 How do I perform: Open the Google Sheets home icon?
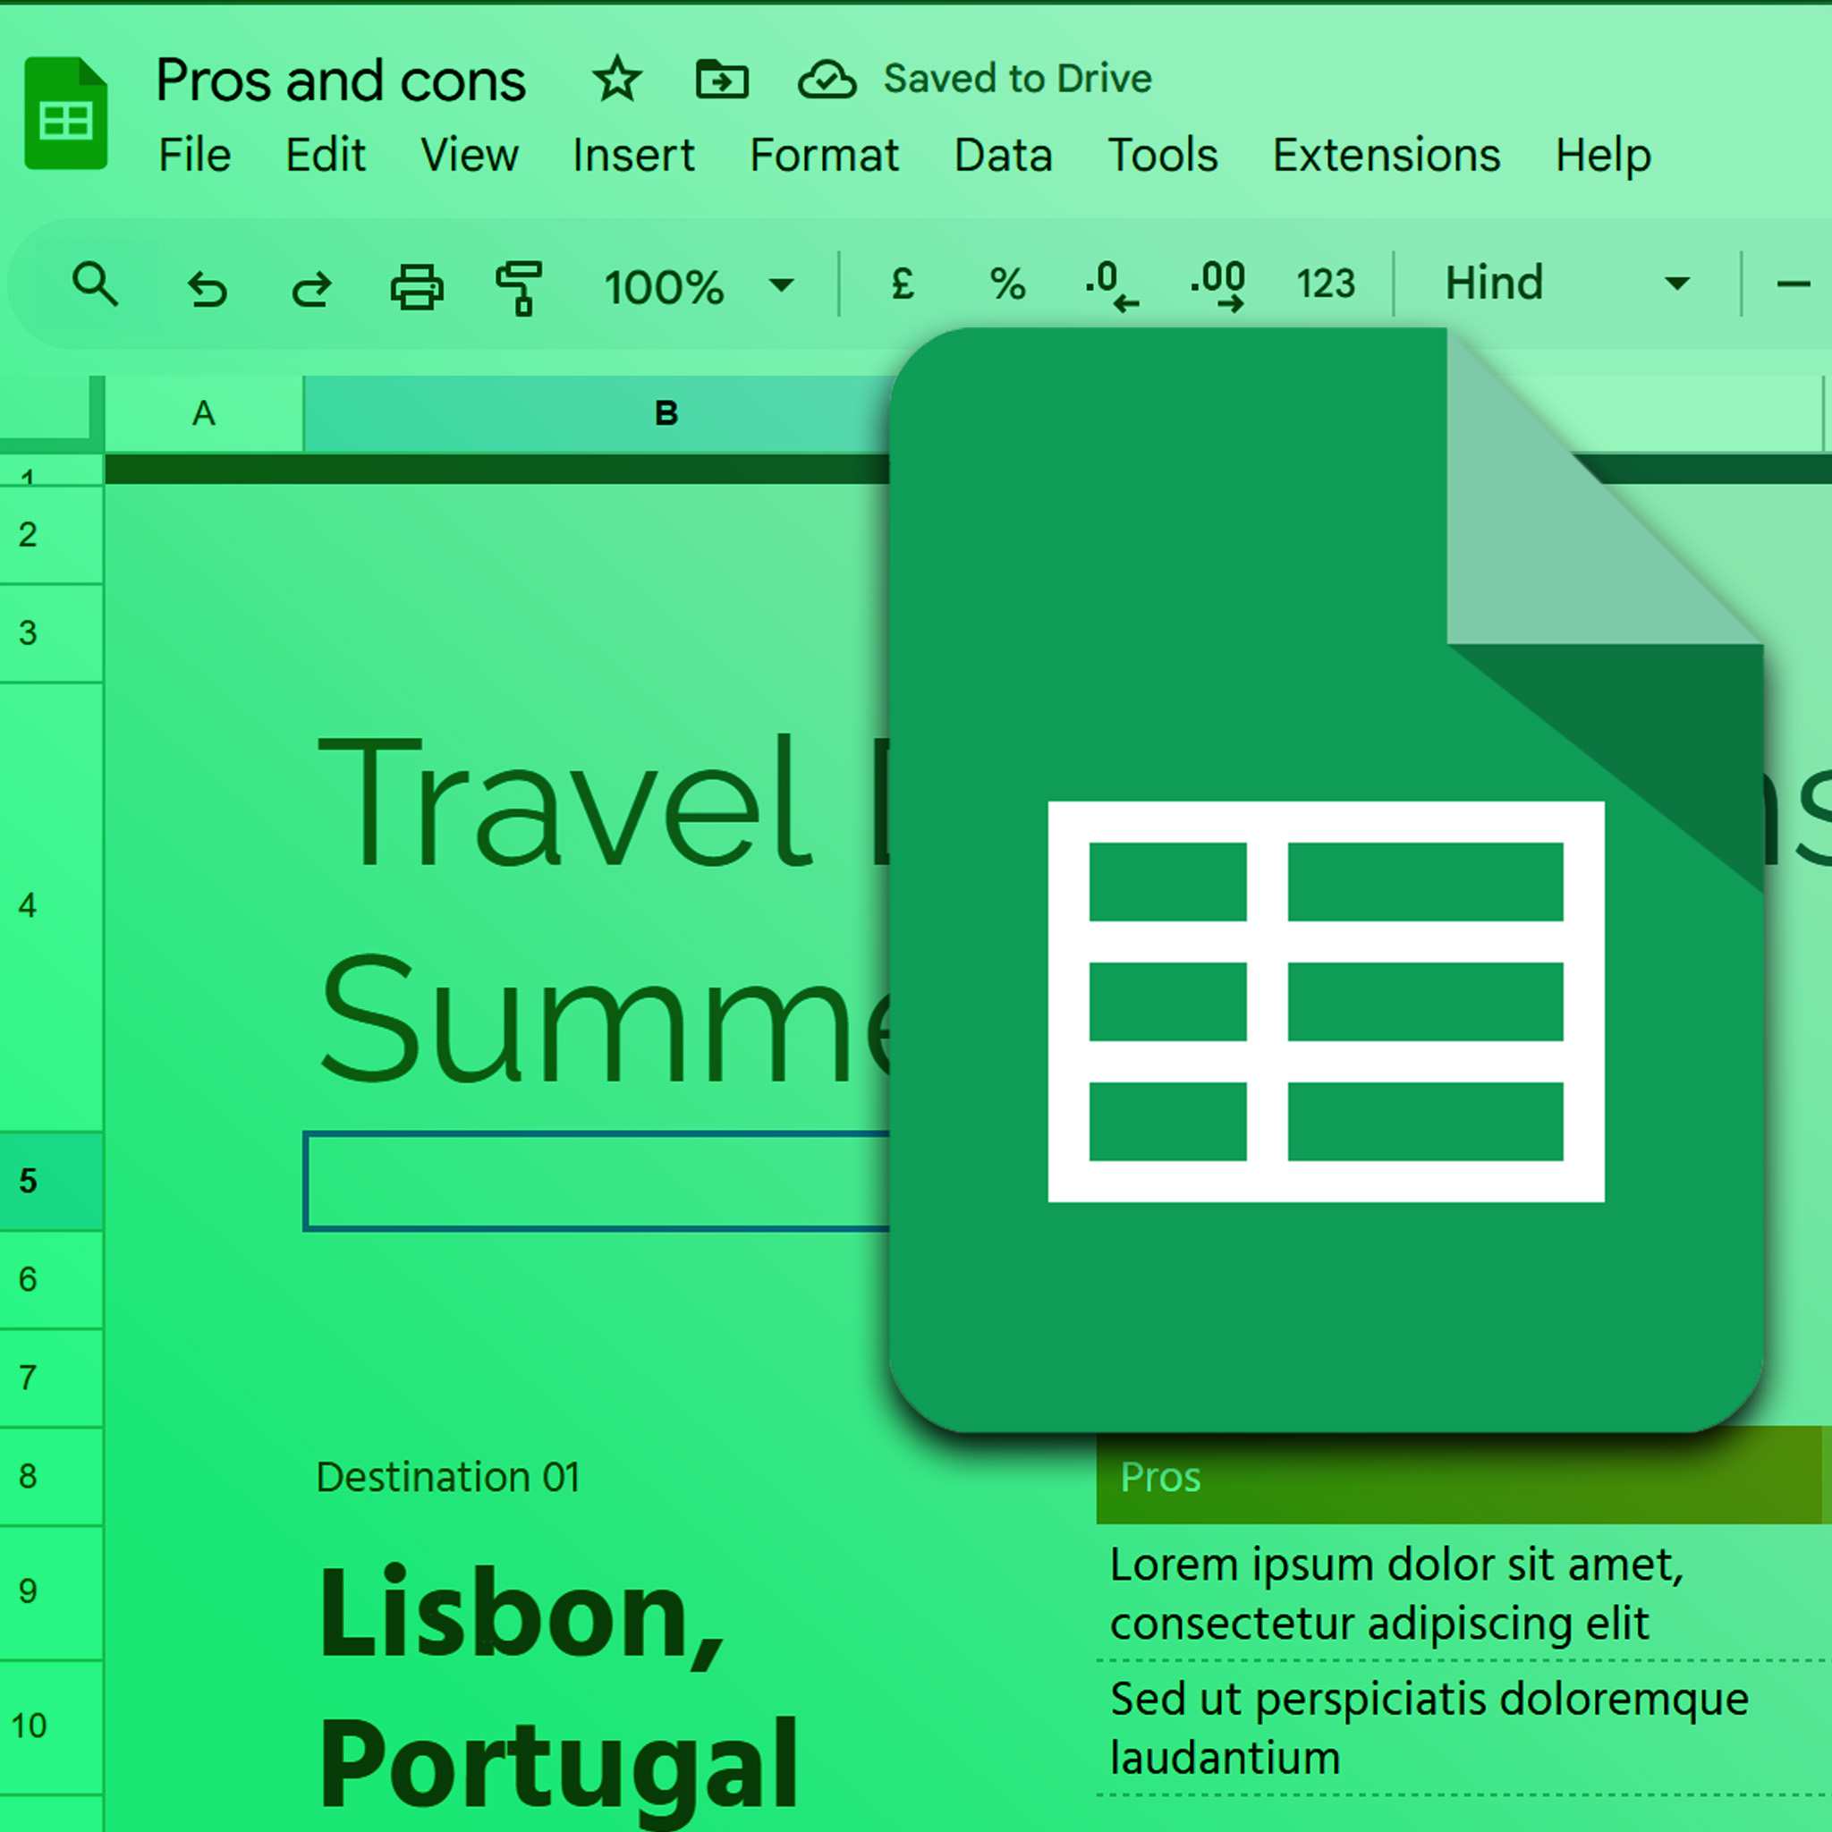pos(65,113)
